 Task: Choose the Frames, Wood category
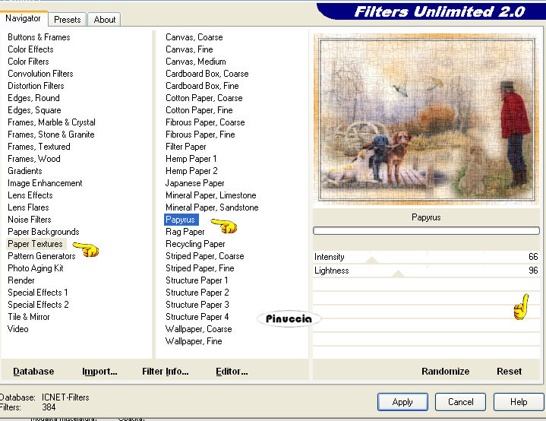click(x=33, y=159)
